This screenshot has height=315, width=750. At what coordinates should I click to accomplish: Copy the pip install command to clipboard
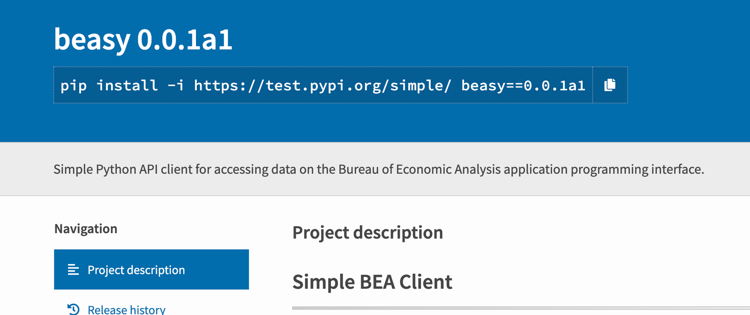610,85
